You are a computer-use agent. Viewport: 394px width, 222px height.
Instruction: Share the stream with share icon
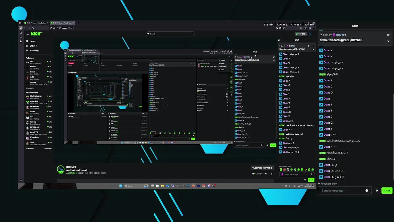tap(266, 174)
